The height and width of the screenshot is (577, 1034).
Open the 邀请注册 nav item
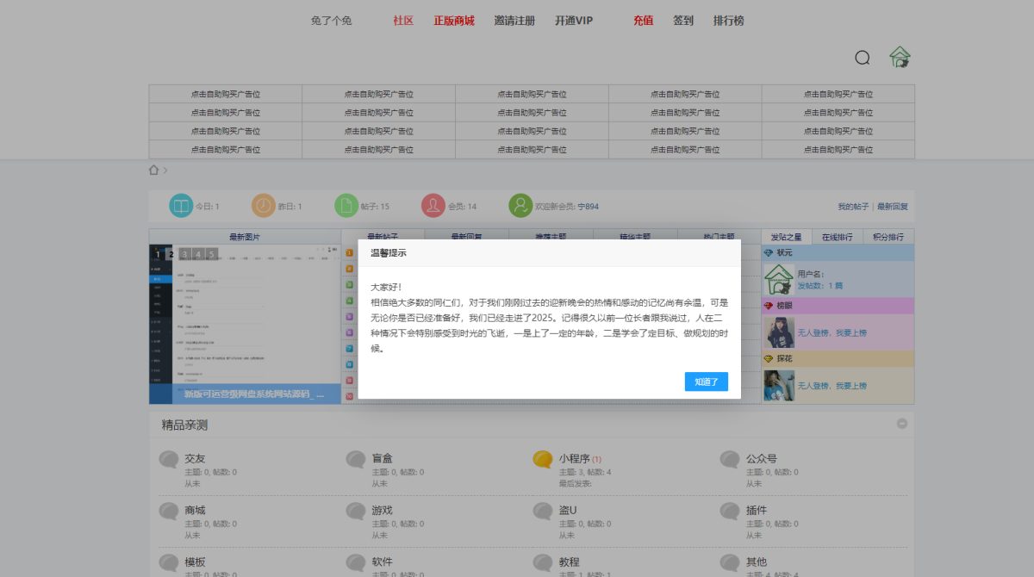(x=514, y=21)
